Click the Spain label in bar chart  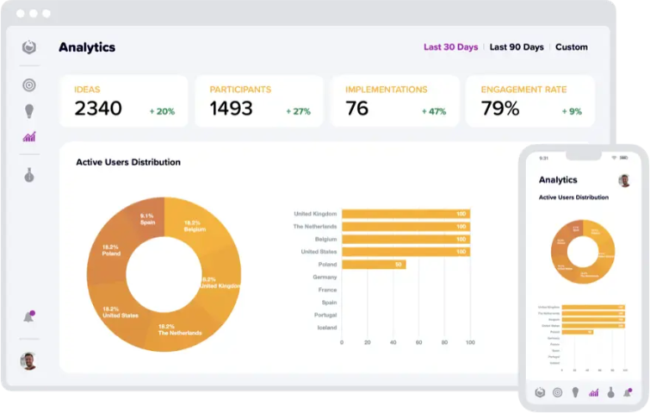click(329, 302)
